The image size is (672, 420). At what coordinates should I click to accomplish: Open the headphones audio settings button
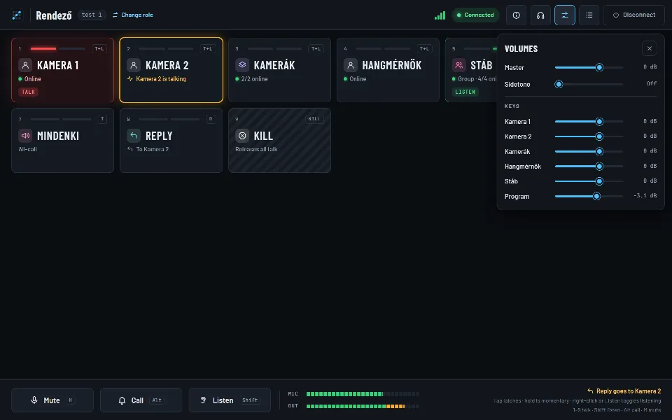[x=540, y=15]
